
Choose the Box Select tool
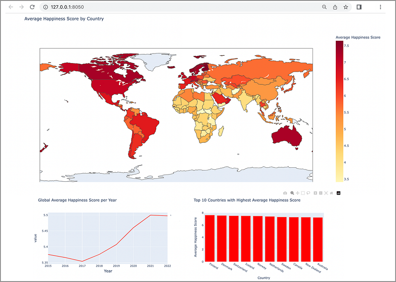pyautogui.click(x=303, y=193)
